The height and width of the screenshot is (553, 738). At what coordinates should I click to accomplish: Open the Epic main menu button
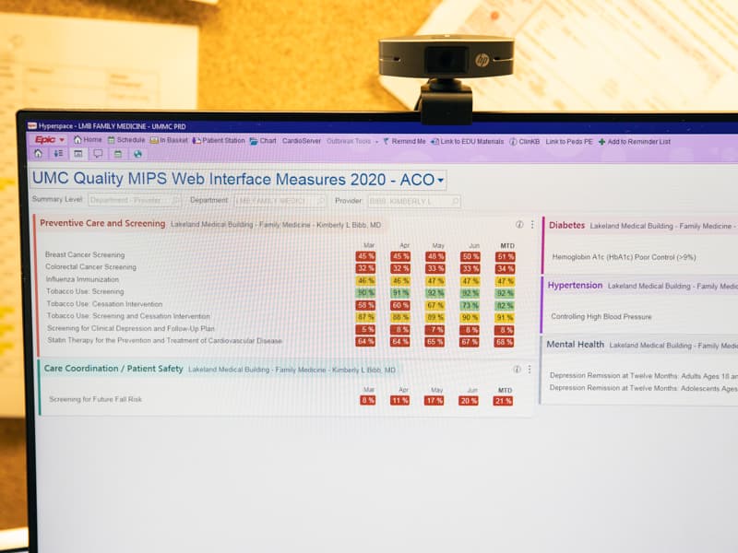[x=50, y=140]
